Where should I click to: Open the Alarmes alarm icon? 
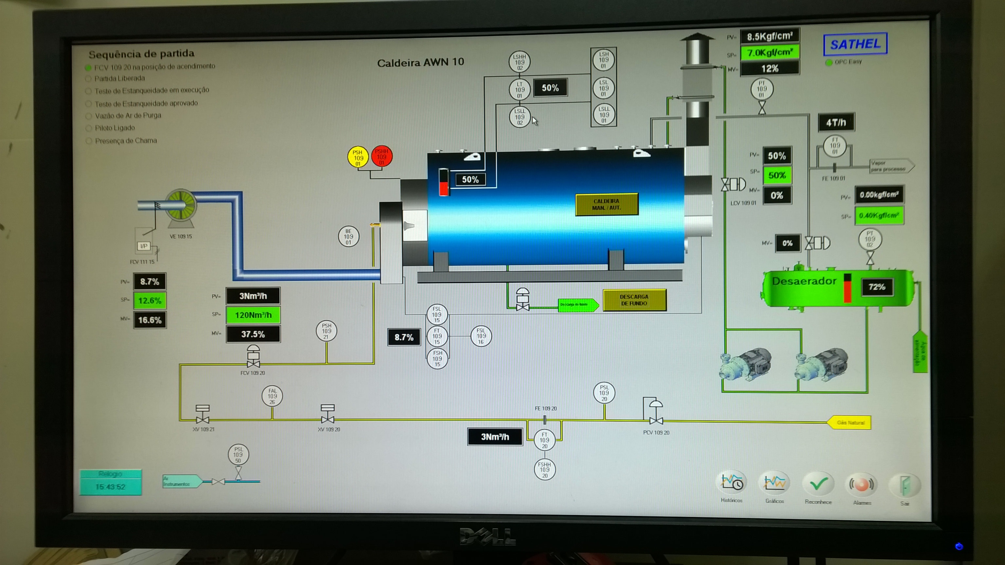coord(861,484)
